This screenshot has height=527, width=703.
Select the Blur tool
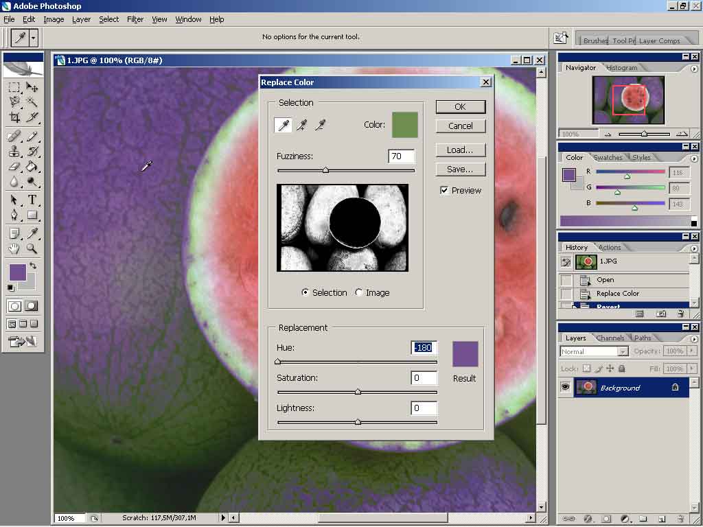coord(14,181)
